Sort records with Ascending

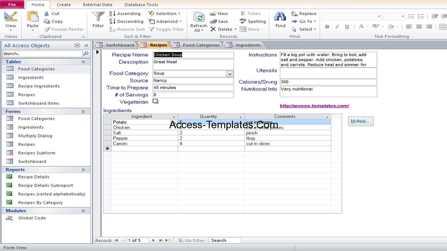pos(125,13)
